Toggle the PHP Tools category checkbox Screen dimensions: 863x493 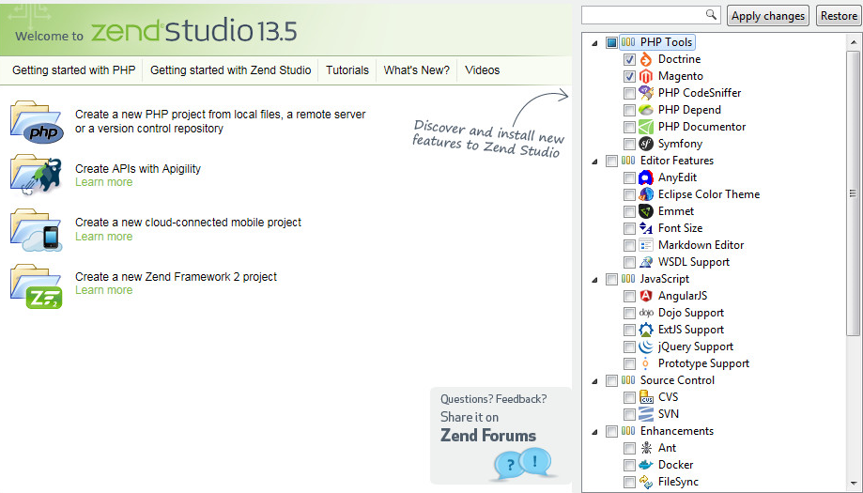click(611, 42)
